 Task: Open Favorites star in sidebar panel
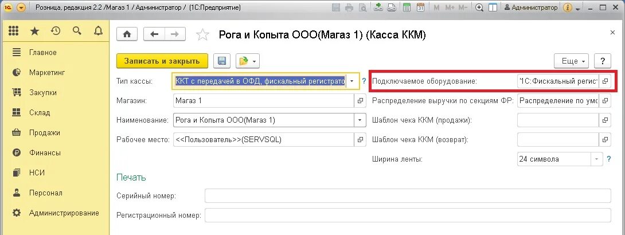click(x=34, y=31)
